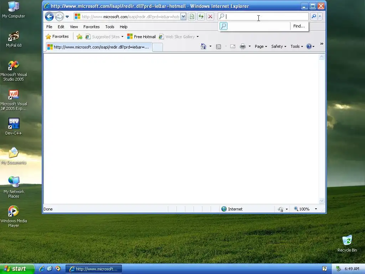Image resolution: width=365 pixels, height=274 pixels.
Task: Toggle the Compatibility View icon
Action: pos(192,16)
